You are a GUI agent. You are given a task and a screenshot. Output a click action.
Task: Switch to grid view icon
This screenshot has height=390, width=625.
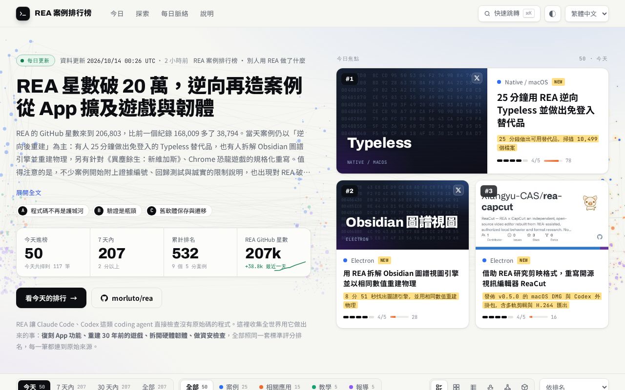click(456, 387)
